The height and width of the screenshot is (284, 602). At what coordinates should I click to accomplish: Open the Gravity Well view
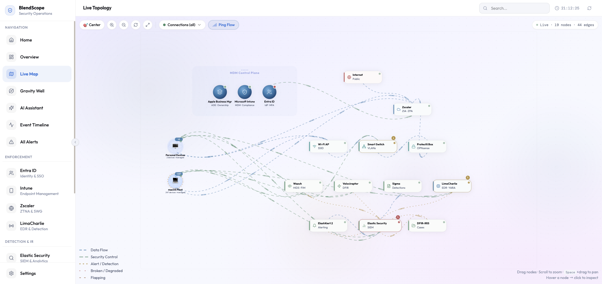click(x=37, y=91)
